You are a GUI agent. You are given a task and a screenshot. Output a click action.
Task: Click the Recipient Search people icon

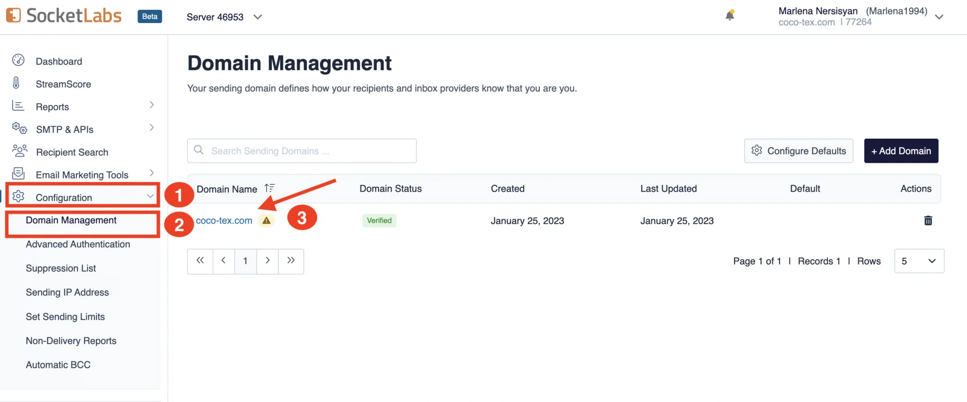point(19,151)
